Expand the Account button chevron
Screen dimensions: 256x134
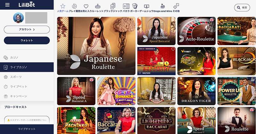tap(34, 29)
